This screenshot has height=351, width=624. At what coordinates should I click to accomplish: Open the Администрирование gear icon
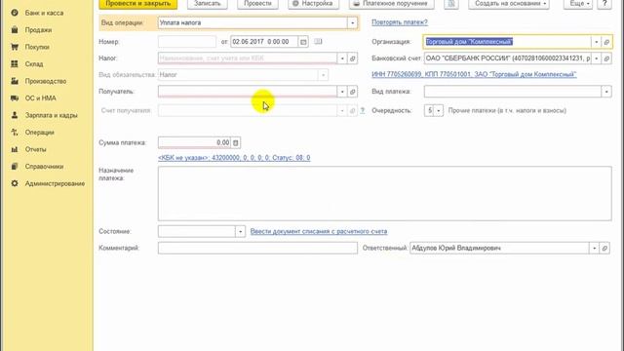pos(15,183)
